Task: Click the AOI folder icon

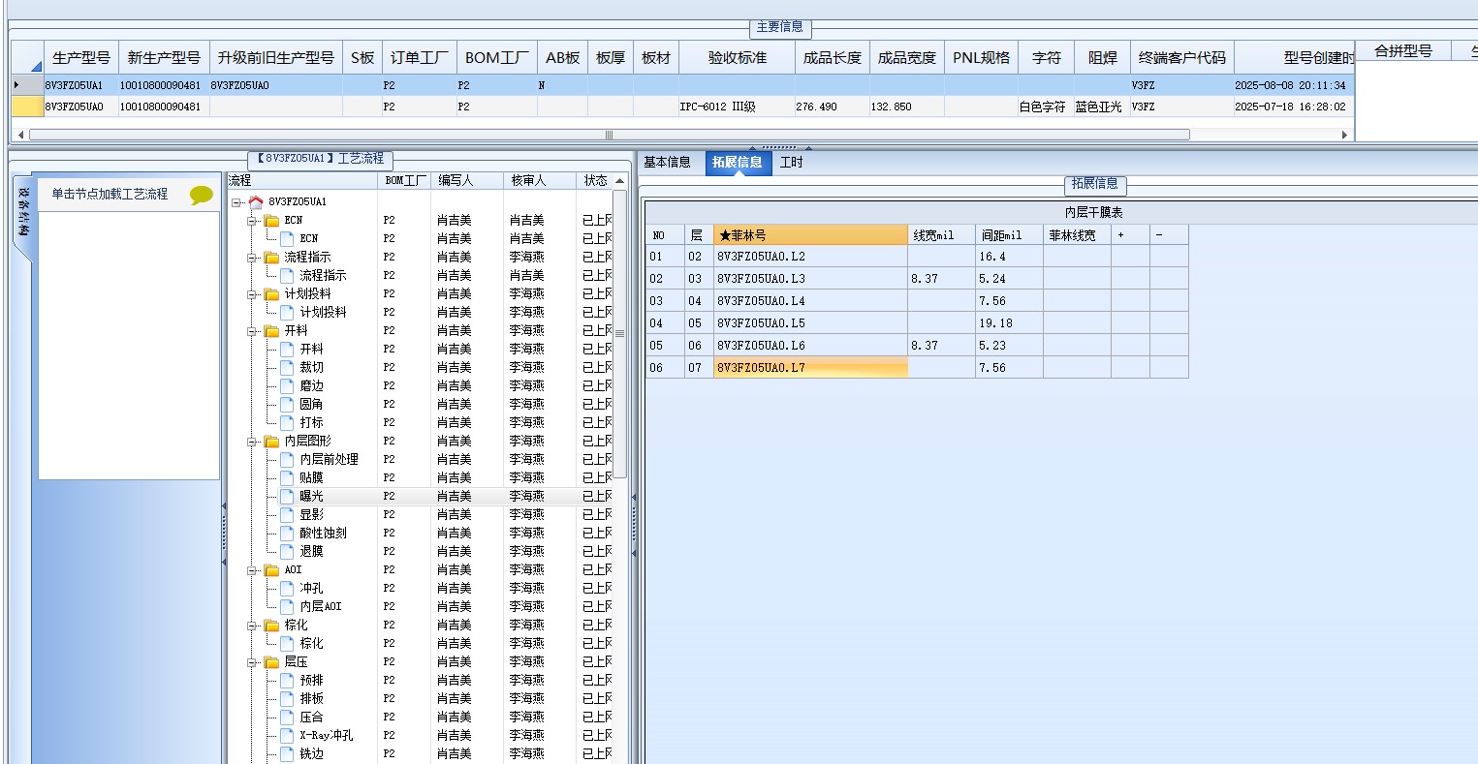Action: [x=271, y=569]
